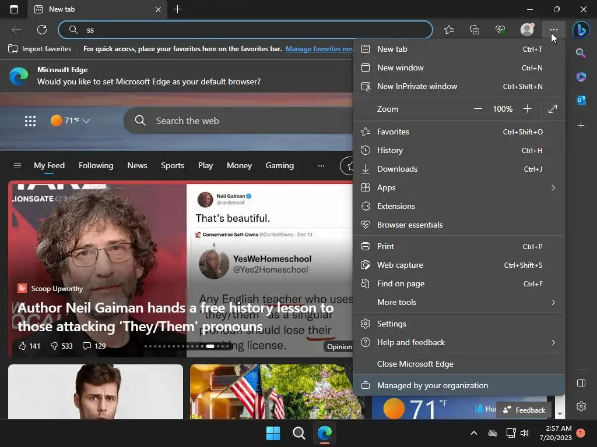Toggle the sidebar hide icon

581,383
